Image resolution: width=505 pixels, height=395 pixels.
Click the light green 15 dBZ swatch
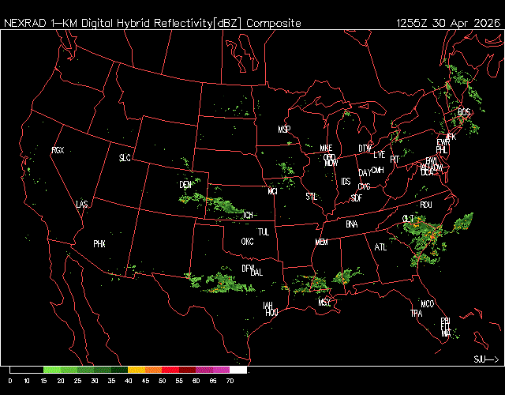pyautogui.click(x=51, y=370)
